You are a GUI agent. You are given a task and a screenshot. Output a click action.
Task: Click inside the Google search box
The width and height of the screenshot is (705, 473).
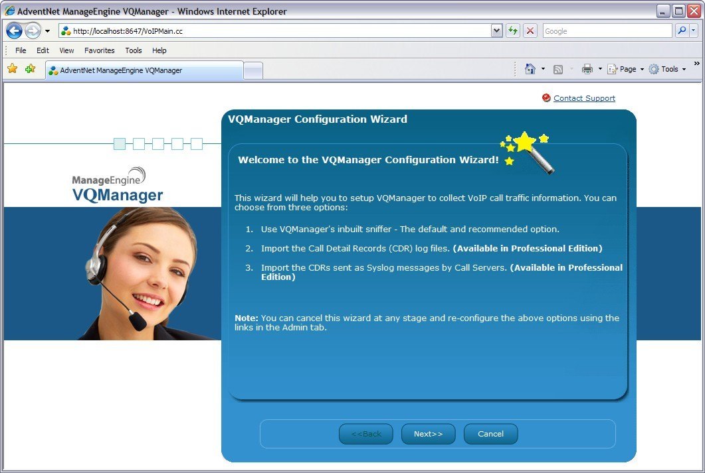tap(607, 31)
